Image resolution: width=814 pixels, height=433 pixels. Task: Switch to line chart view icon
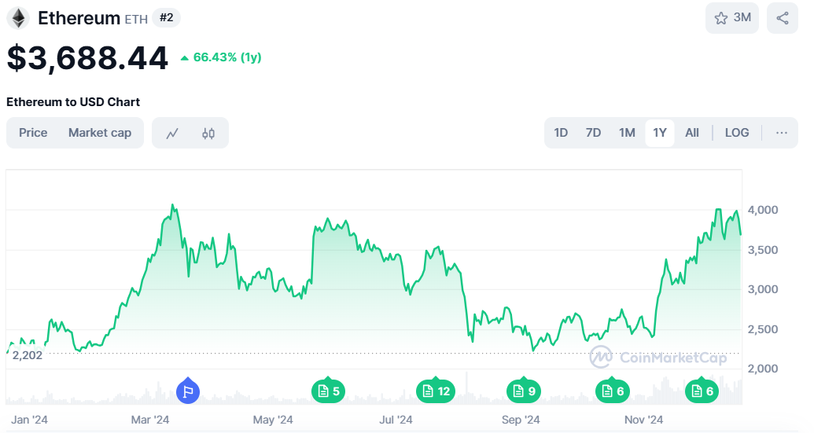(172, 134)
